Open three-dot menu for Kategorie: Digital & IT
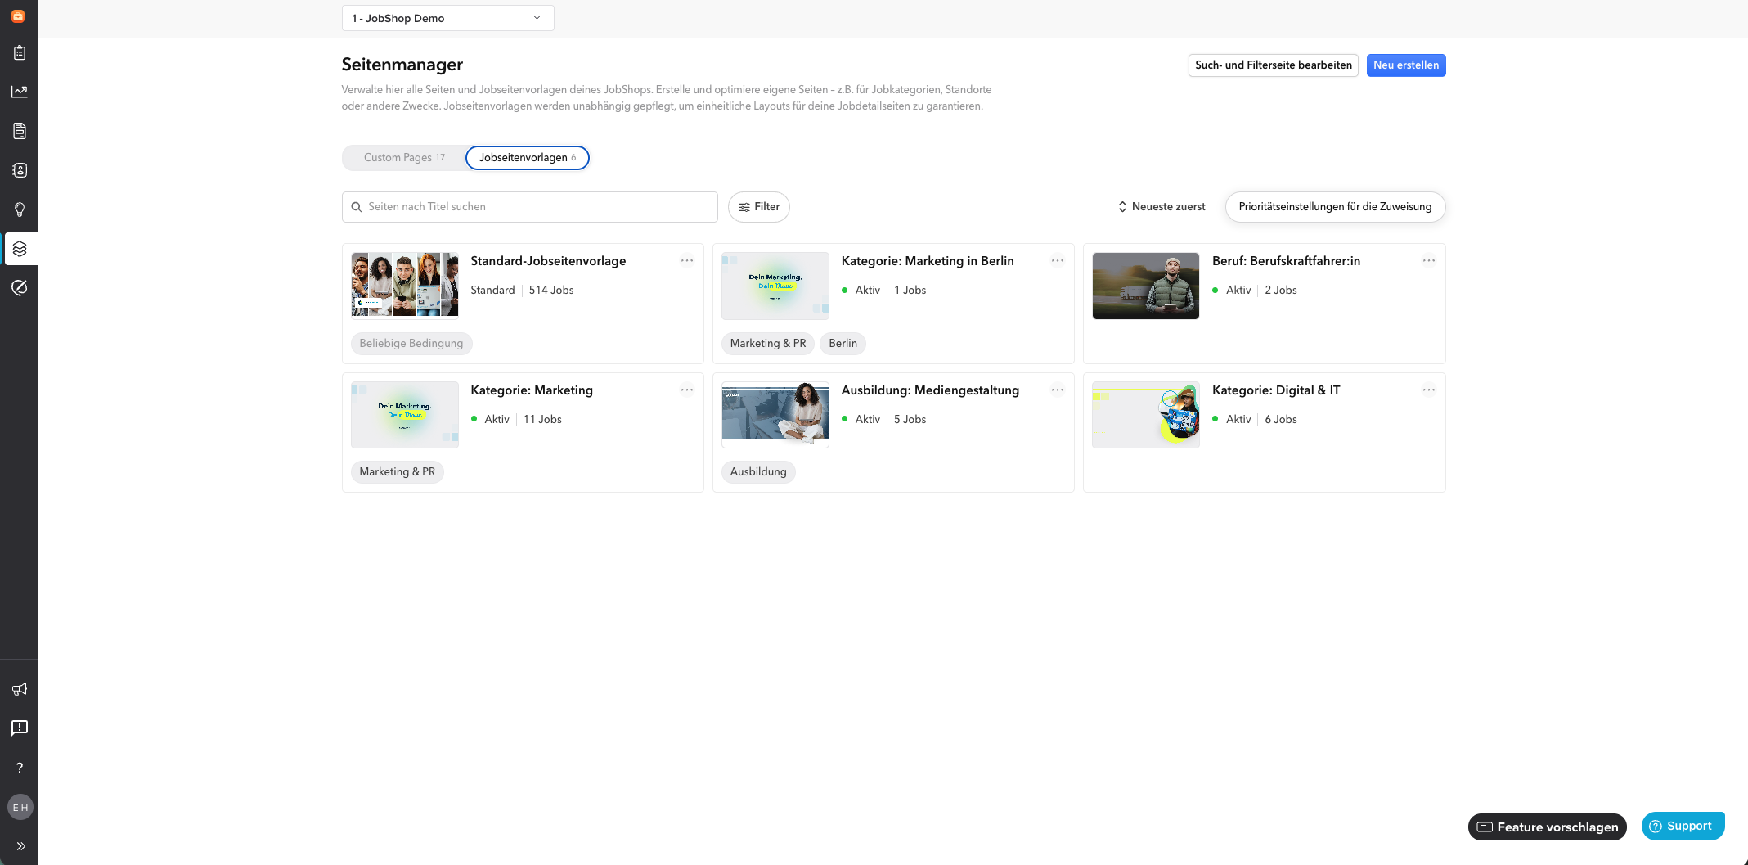 tap(1429, 390)
